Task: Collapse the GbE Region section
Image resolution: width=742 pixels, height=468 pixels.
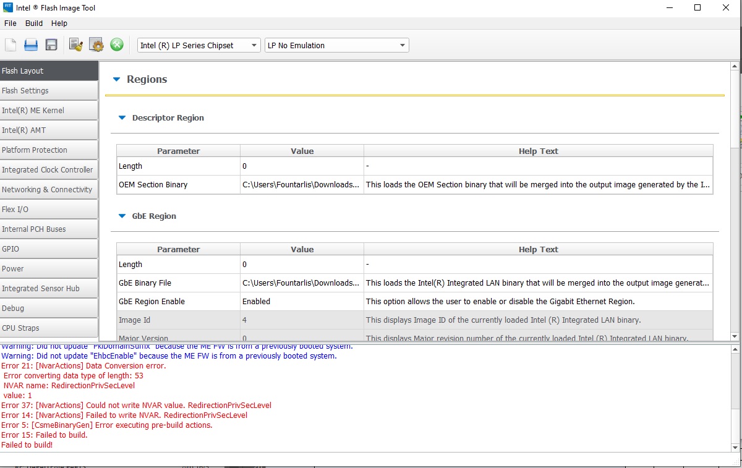Action: pyautogui.click(x=122, y=216)
